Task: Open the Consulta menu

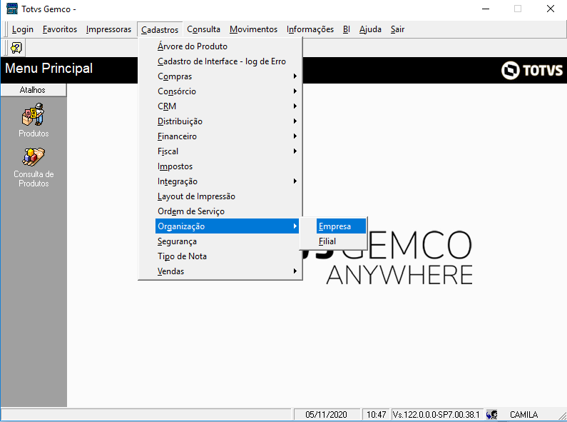Action: pyautogui.click(x=203, y=29)
